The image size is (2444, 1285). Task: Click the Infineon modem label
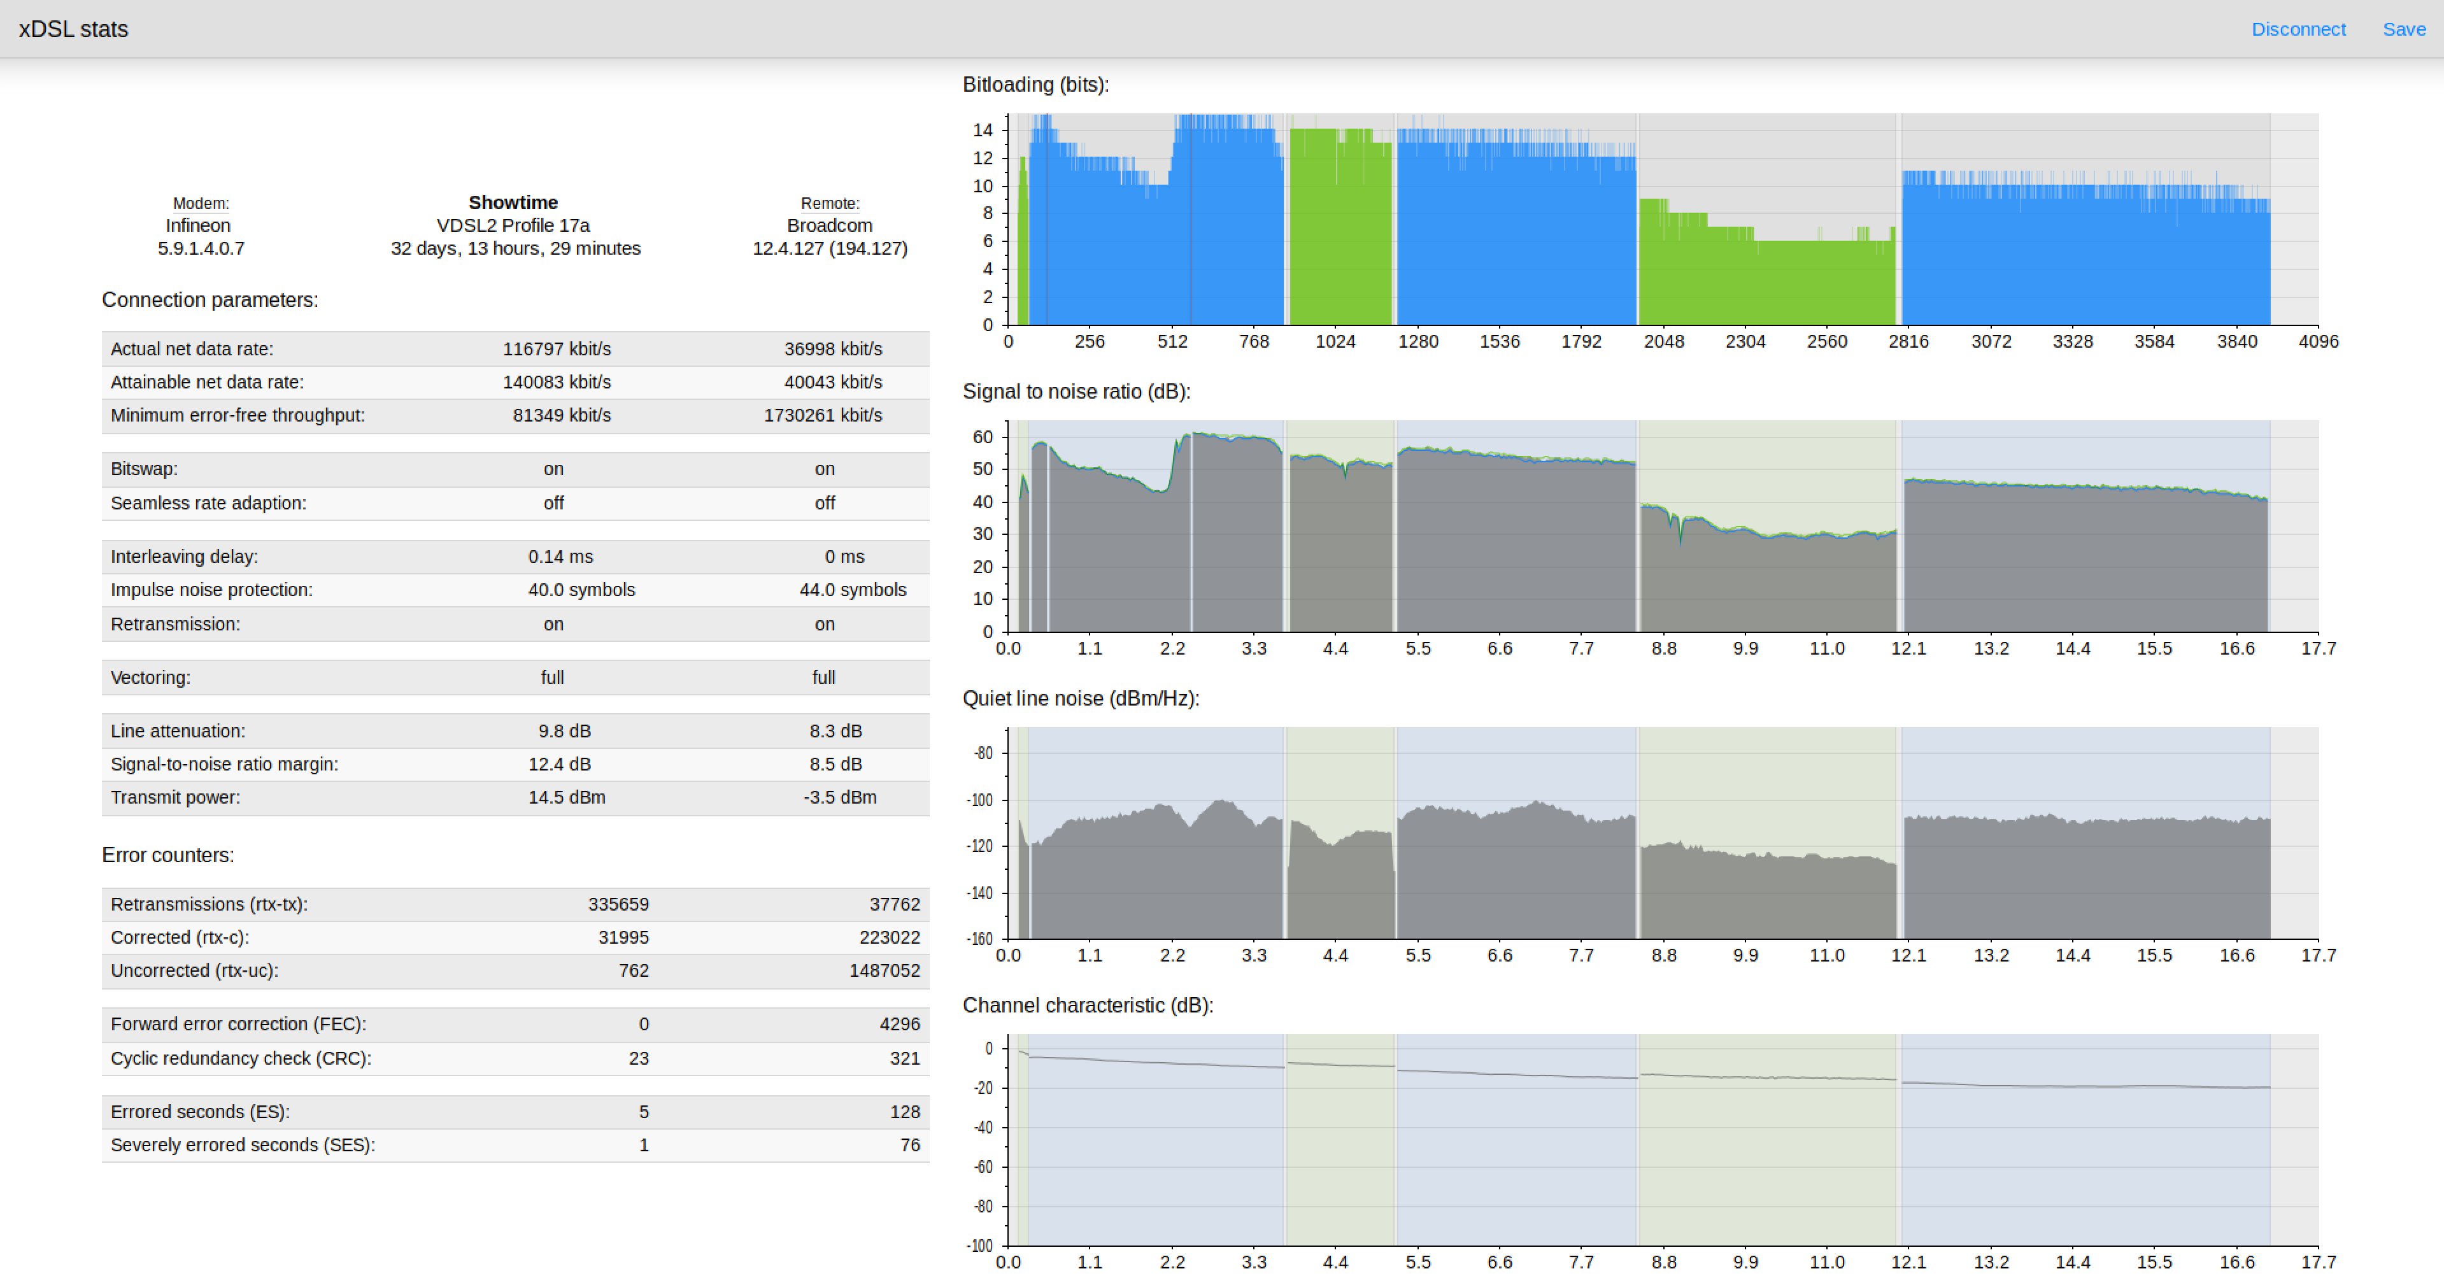tap(197, 225)
